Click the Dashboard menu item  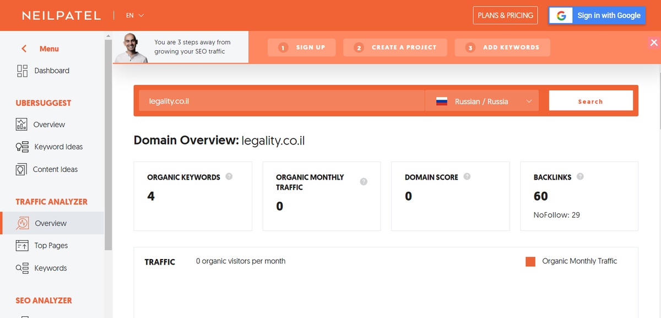[x=52, y=71]
